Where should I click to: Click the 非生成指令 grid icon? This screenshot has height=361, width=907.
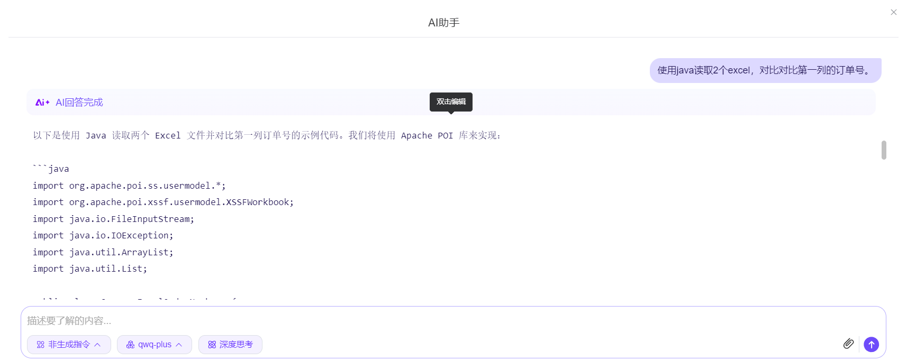tap(41, 345)
